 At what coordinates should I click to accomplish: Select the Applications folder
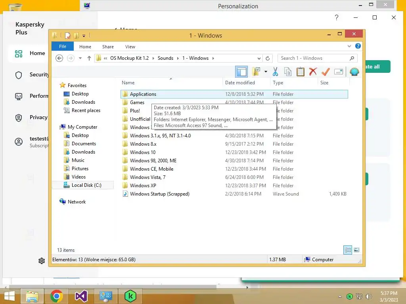[x=234, y=94]
